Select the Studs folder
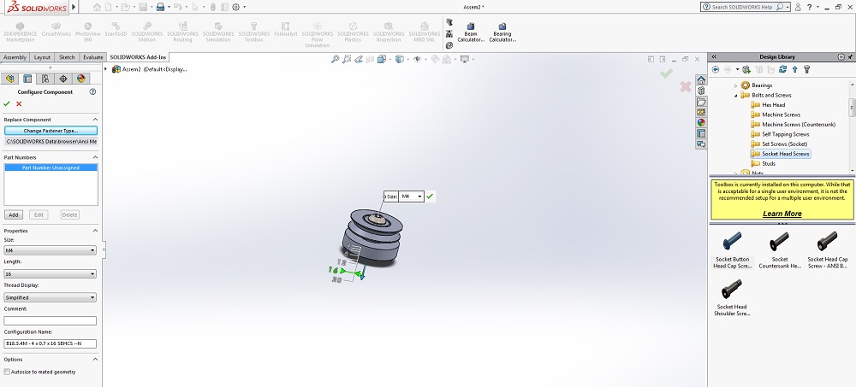Screen dimensions: 856x387 (x=768, y=163)
